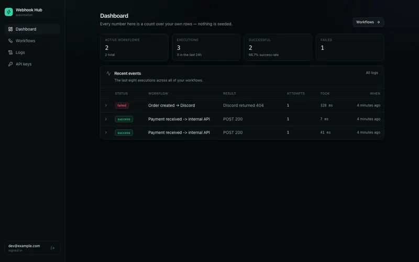Click the '2 total' text

[110, 55]
